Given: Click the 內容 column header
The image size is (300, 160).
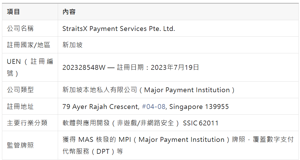Looking at the screenshot, I should (69, 12).
